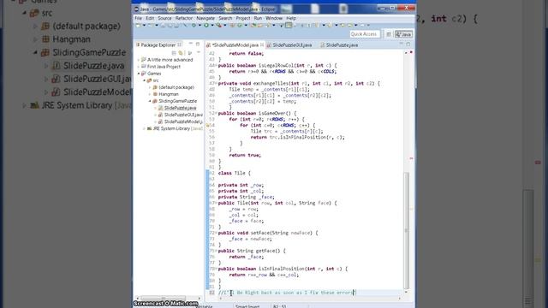Select SlidePuzzleModel.java in Package Explorer tree

pos(183,121)
